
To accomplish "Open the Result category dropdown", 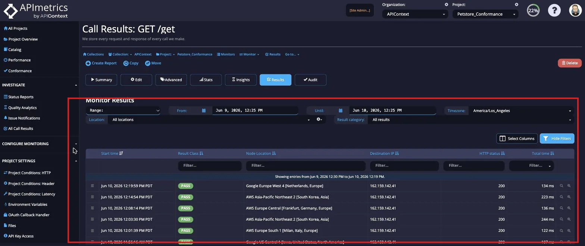I will click(471, 119).
